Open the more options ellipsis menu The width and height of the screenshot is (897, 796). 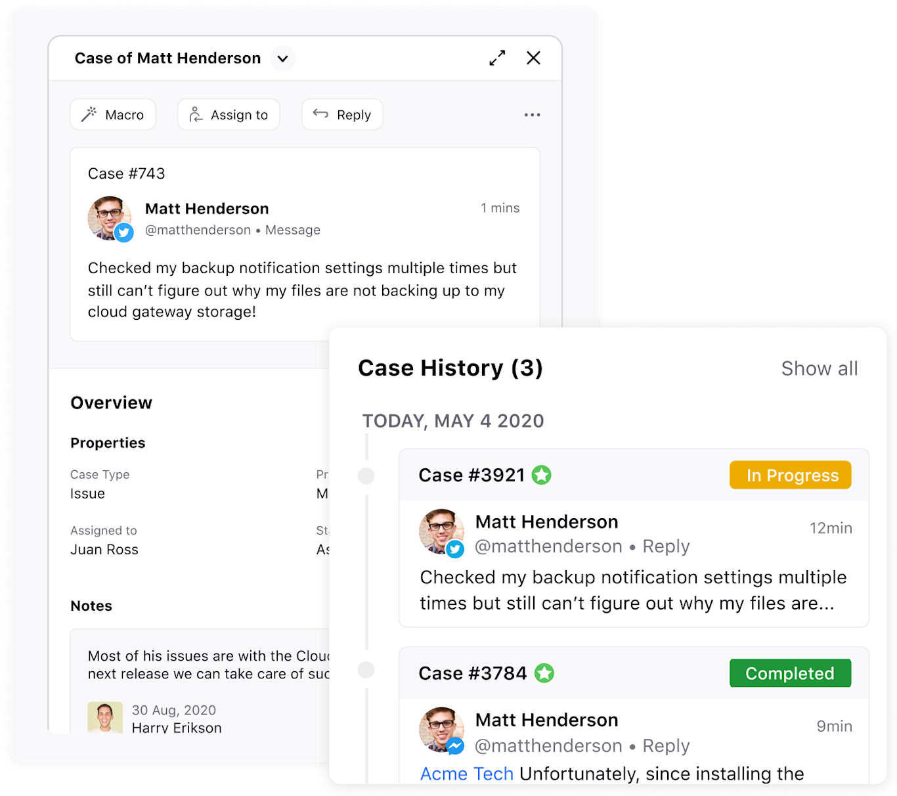tap(533, 115)
